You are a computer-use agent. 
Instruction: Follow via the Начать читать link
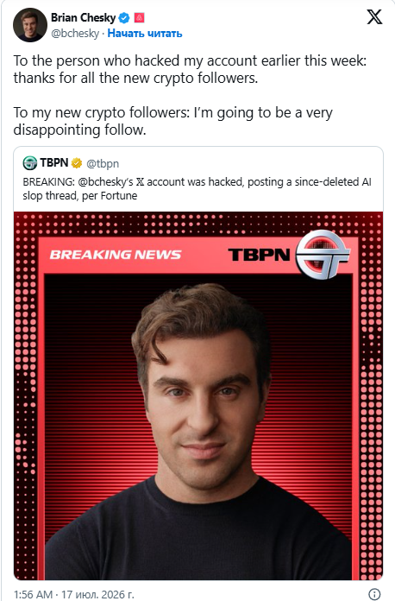[145, 34]
